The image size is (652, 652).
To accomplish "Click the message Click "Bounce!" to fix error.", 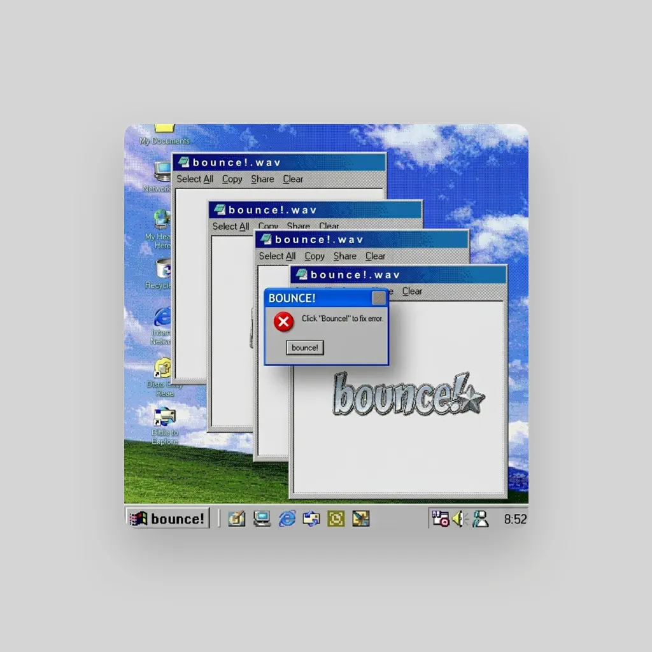I will [342, 318].
